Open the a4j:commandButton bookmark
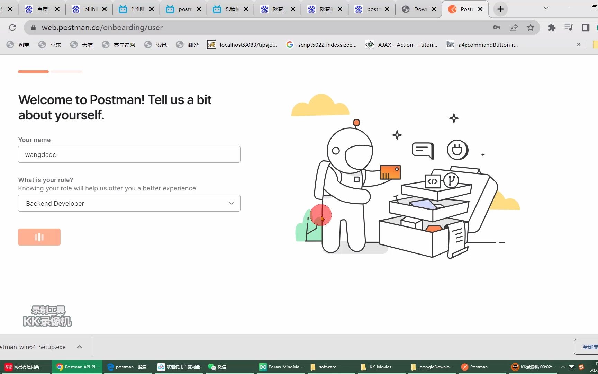Screen dimensions: 598x374 [x=482, y=45]
